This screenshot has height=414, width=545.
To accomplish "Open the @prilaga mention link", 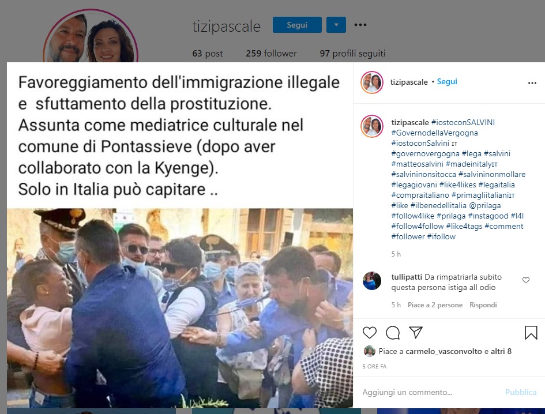I will pyautogui.click(x=485, y=205).
